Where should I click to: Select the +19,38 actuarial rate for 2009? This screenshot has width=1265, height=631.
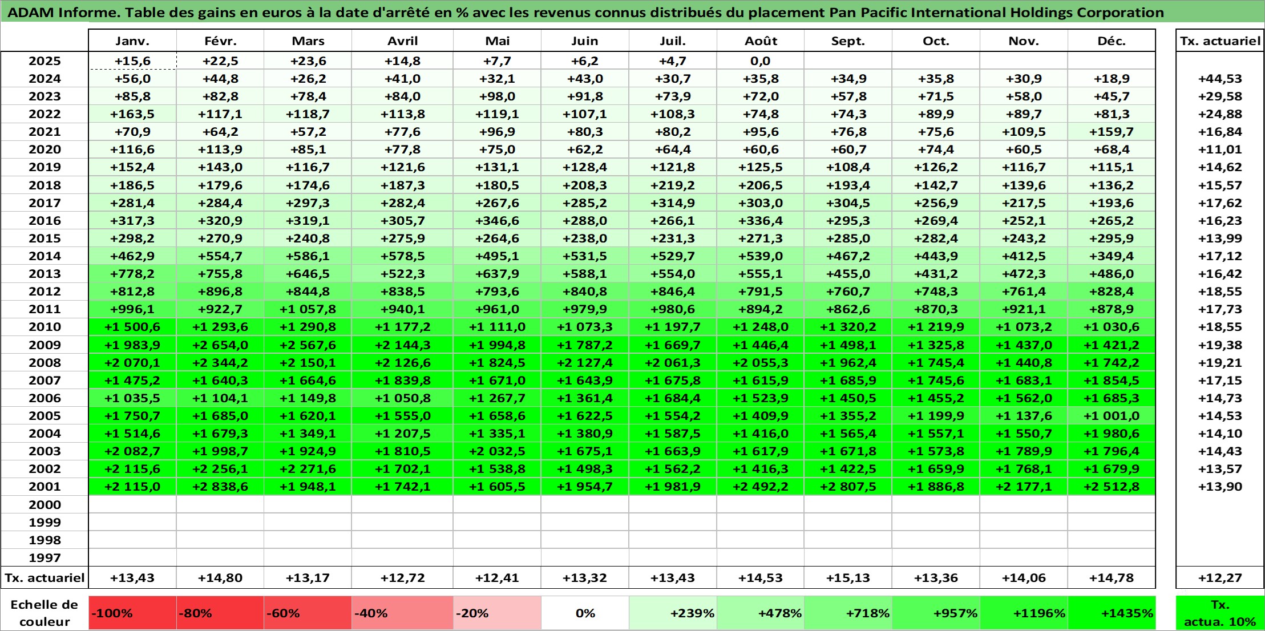(x=1220, y=345)
